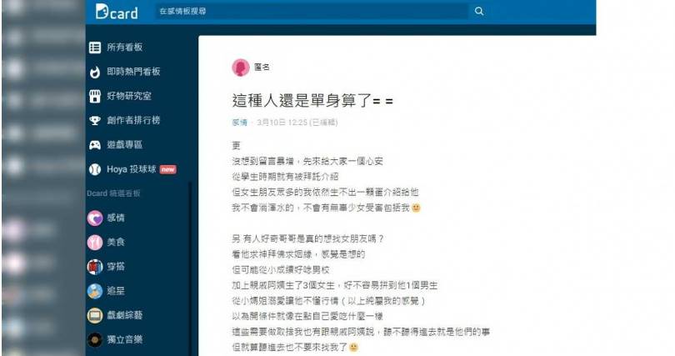
Task: Click the Dcard logo
Action: [x=117, y=12]
